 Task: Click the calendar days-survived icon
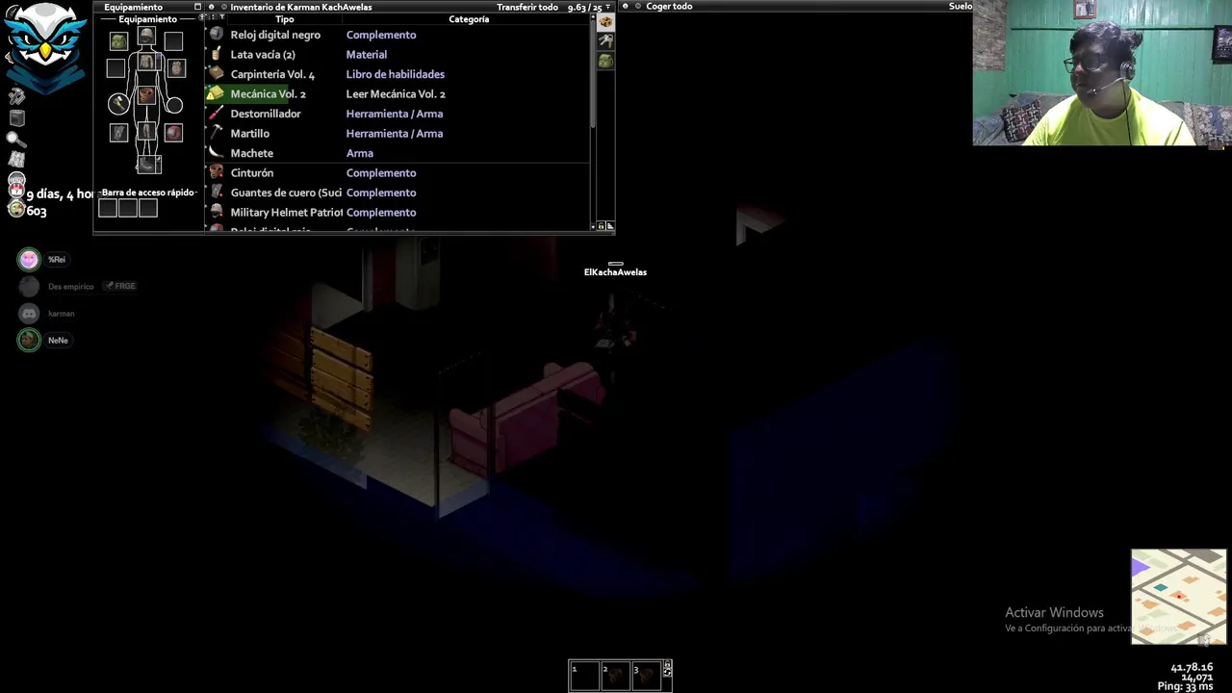point(16,191)
